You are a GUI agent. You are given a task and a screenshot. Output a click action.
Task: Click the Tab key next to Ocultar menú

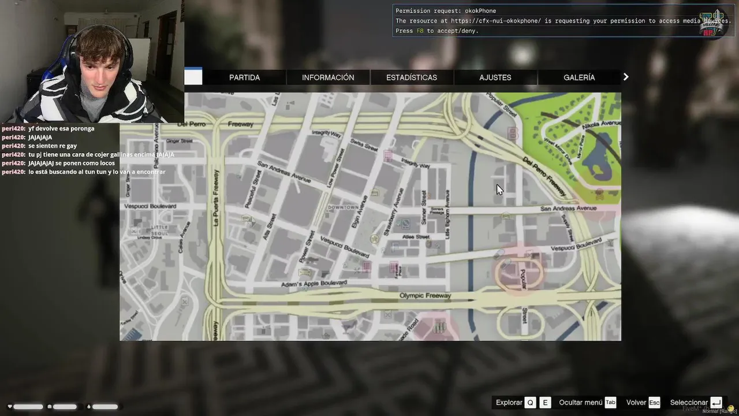coord(610,403)
